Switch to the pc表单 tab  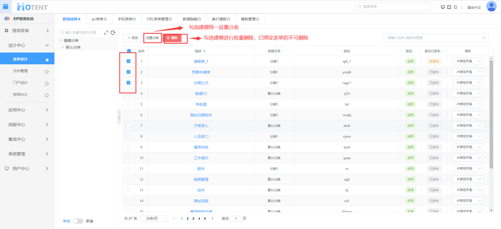(99, 19)
